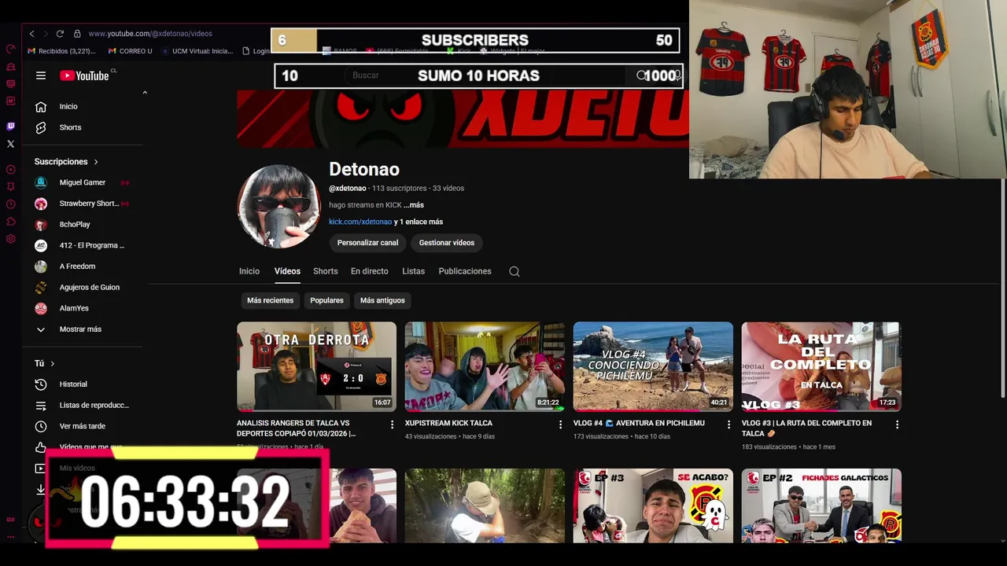
Task: Open options for ANALISIS RANGERS DE TALCA video
Action: 392,424
